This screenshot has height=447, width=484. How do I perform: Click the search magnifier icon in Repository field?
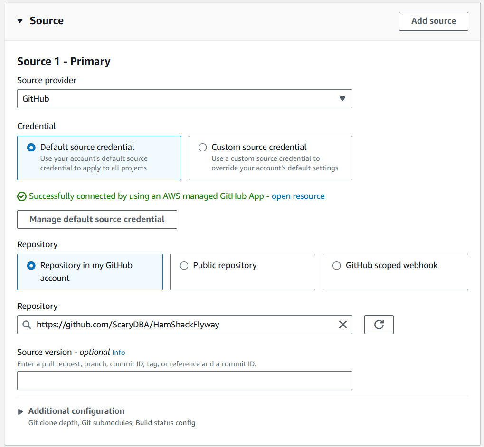coord(27,325)
